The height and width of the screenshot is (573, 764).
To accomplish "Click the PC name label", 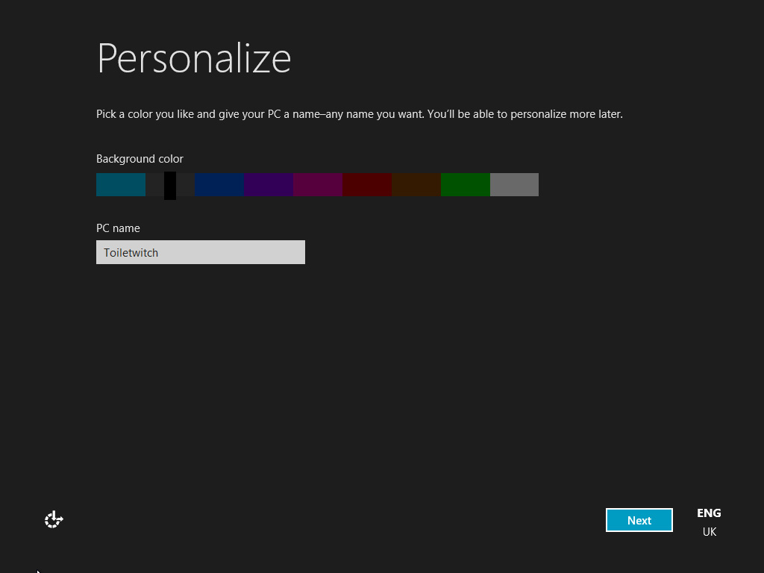I will tap(118, 228).
